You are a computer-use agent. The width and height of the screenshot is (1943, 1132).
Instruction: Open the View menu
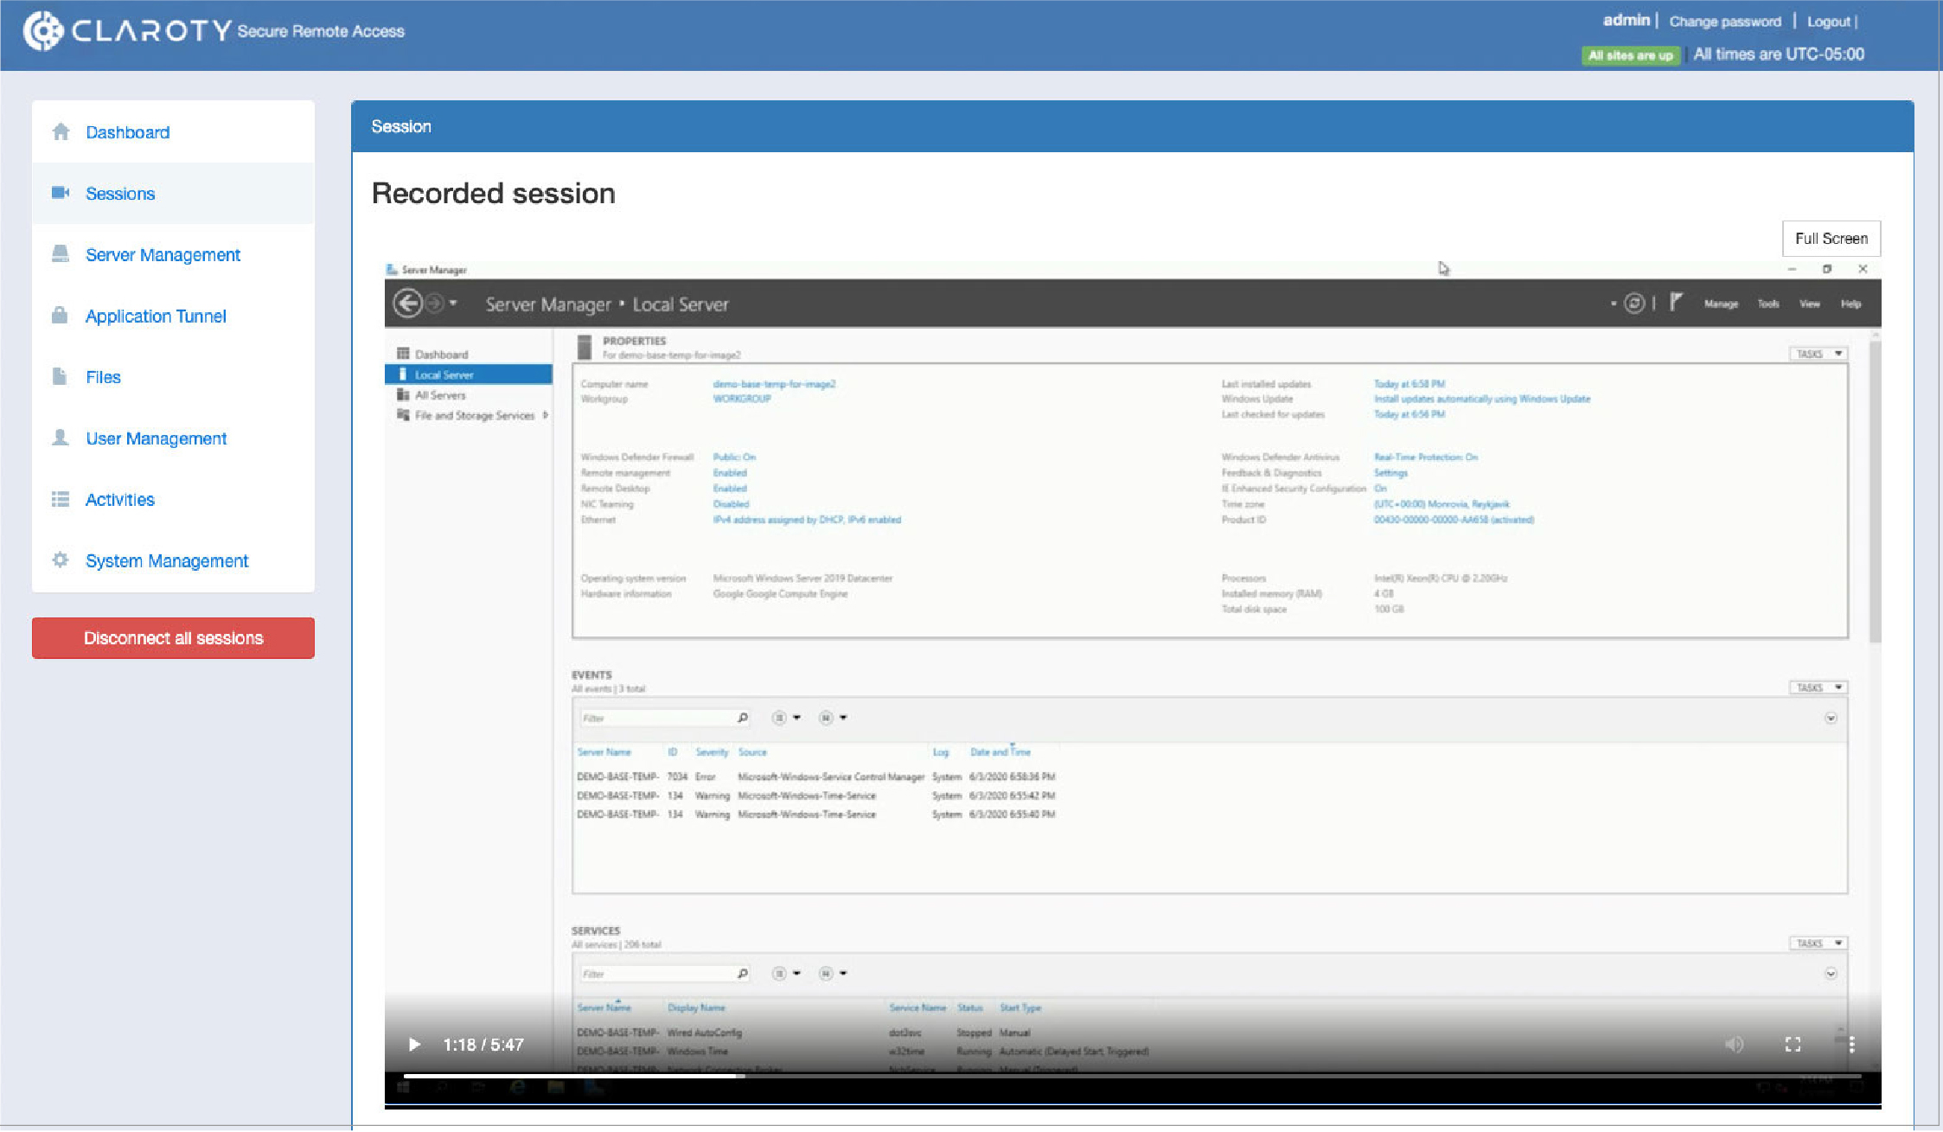1810,304
